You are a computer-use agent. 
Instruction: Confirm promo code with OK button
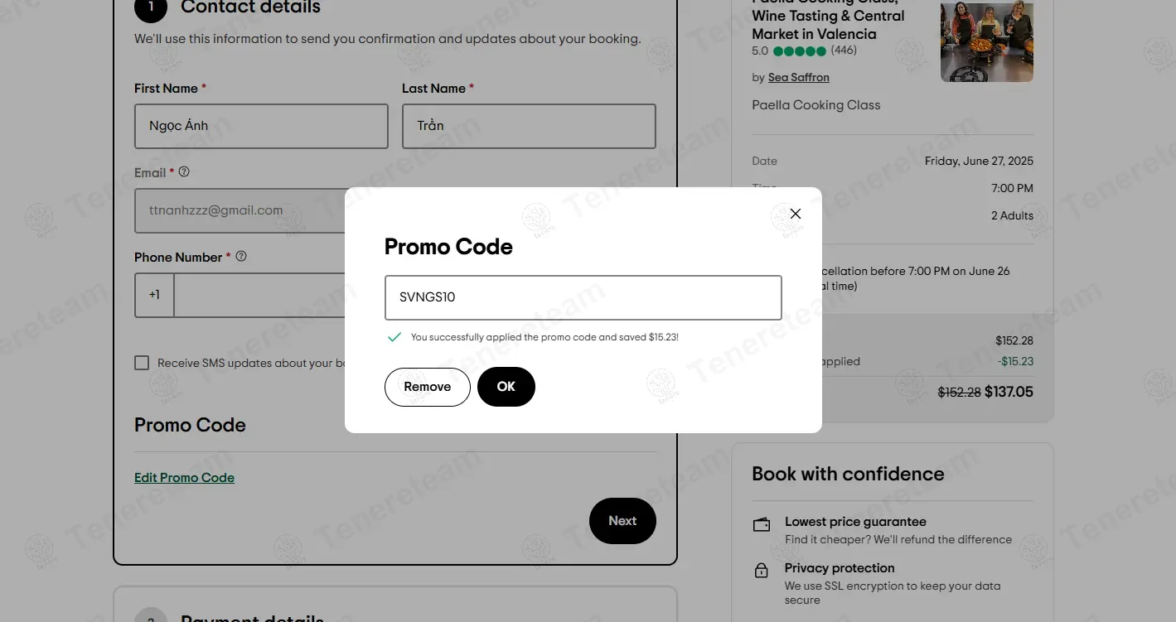click(x=506, y=387)
